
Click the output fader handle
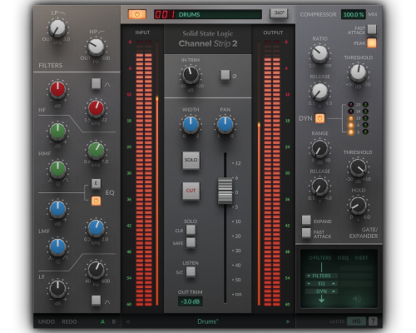pos(225,191)
